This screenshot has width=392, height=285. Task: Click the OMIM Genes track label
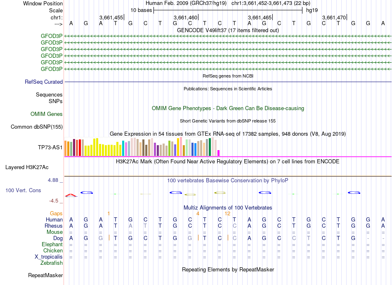46,114
